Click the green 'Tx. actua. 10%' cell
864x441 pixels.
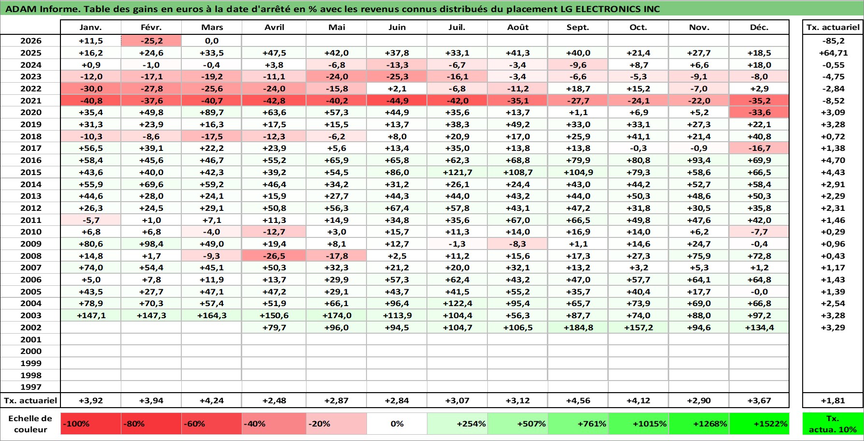tap(833, 424)
